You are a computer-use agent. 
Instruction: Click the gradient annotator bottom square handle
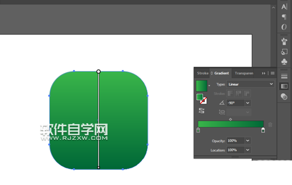pyautogui.click(x=98, y=167)
